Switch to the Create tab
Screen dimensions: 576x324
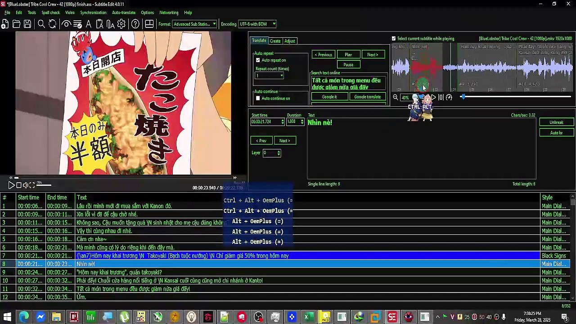click(x=275, y=41)
